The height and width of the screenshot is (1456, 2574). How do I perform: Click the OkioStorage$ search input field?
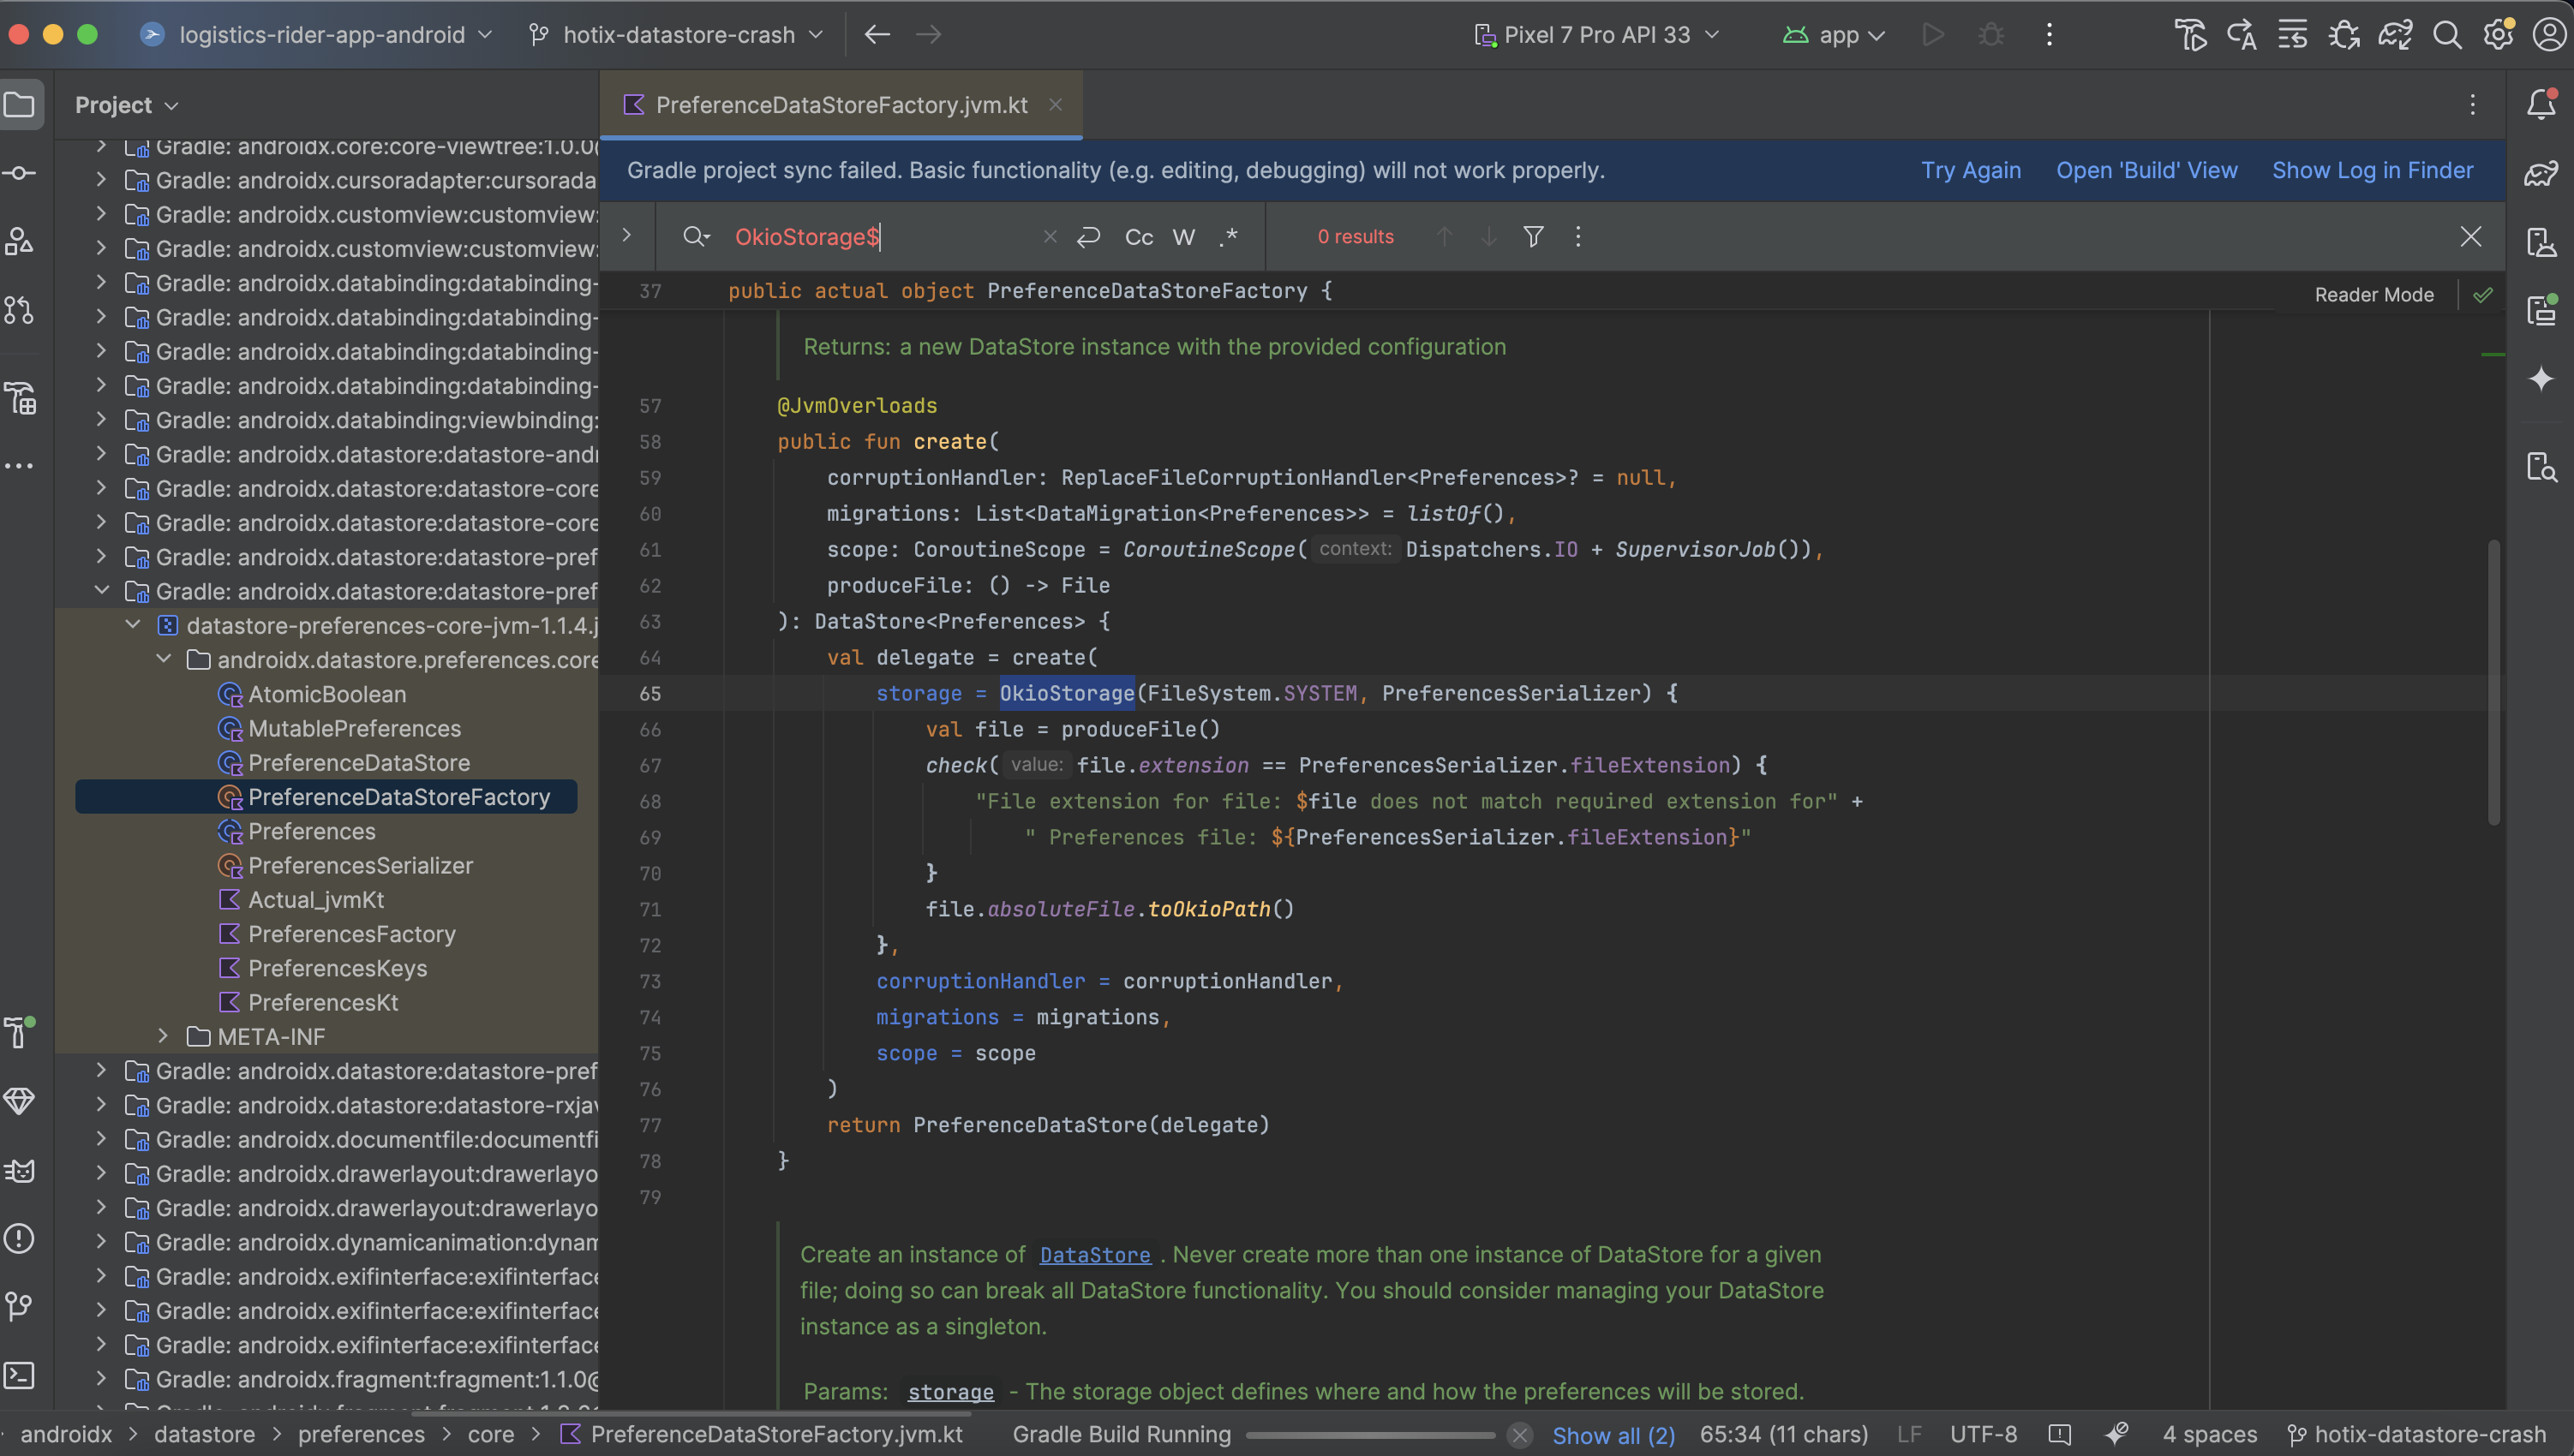point(880,237)
